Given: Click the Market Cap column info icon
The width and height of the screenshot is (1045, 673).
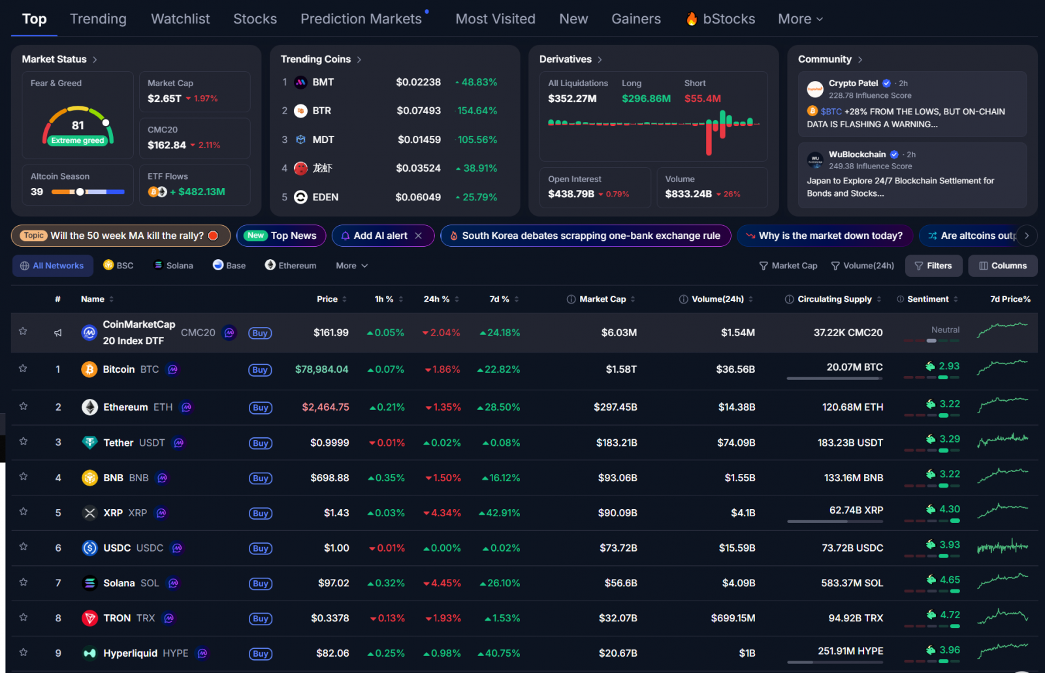Looking at the screenshot, I should [x=571, y=300].
